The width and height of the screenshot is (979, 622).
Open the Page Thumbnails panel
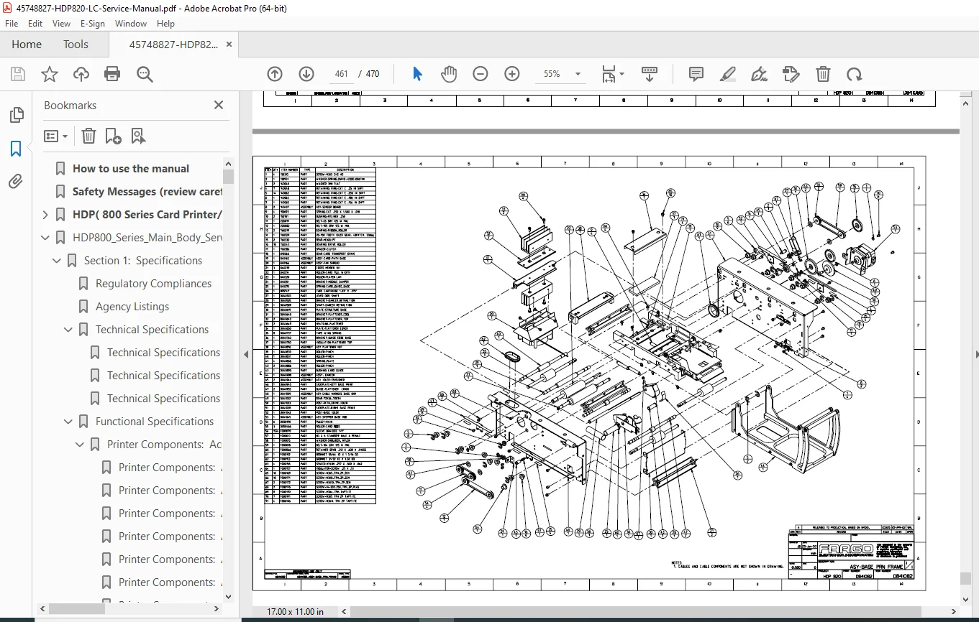point(16,115)
